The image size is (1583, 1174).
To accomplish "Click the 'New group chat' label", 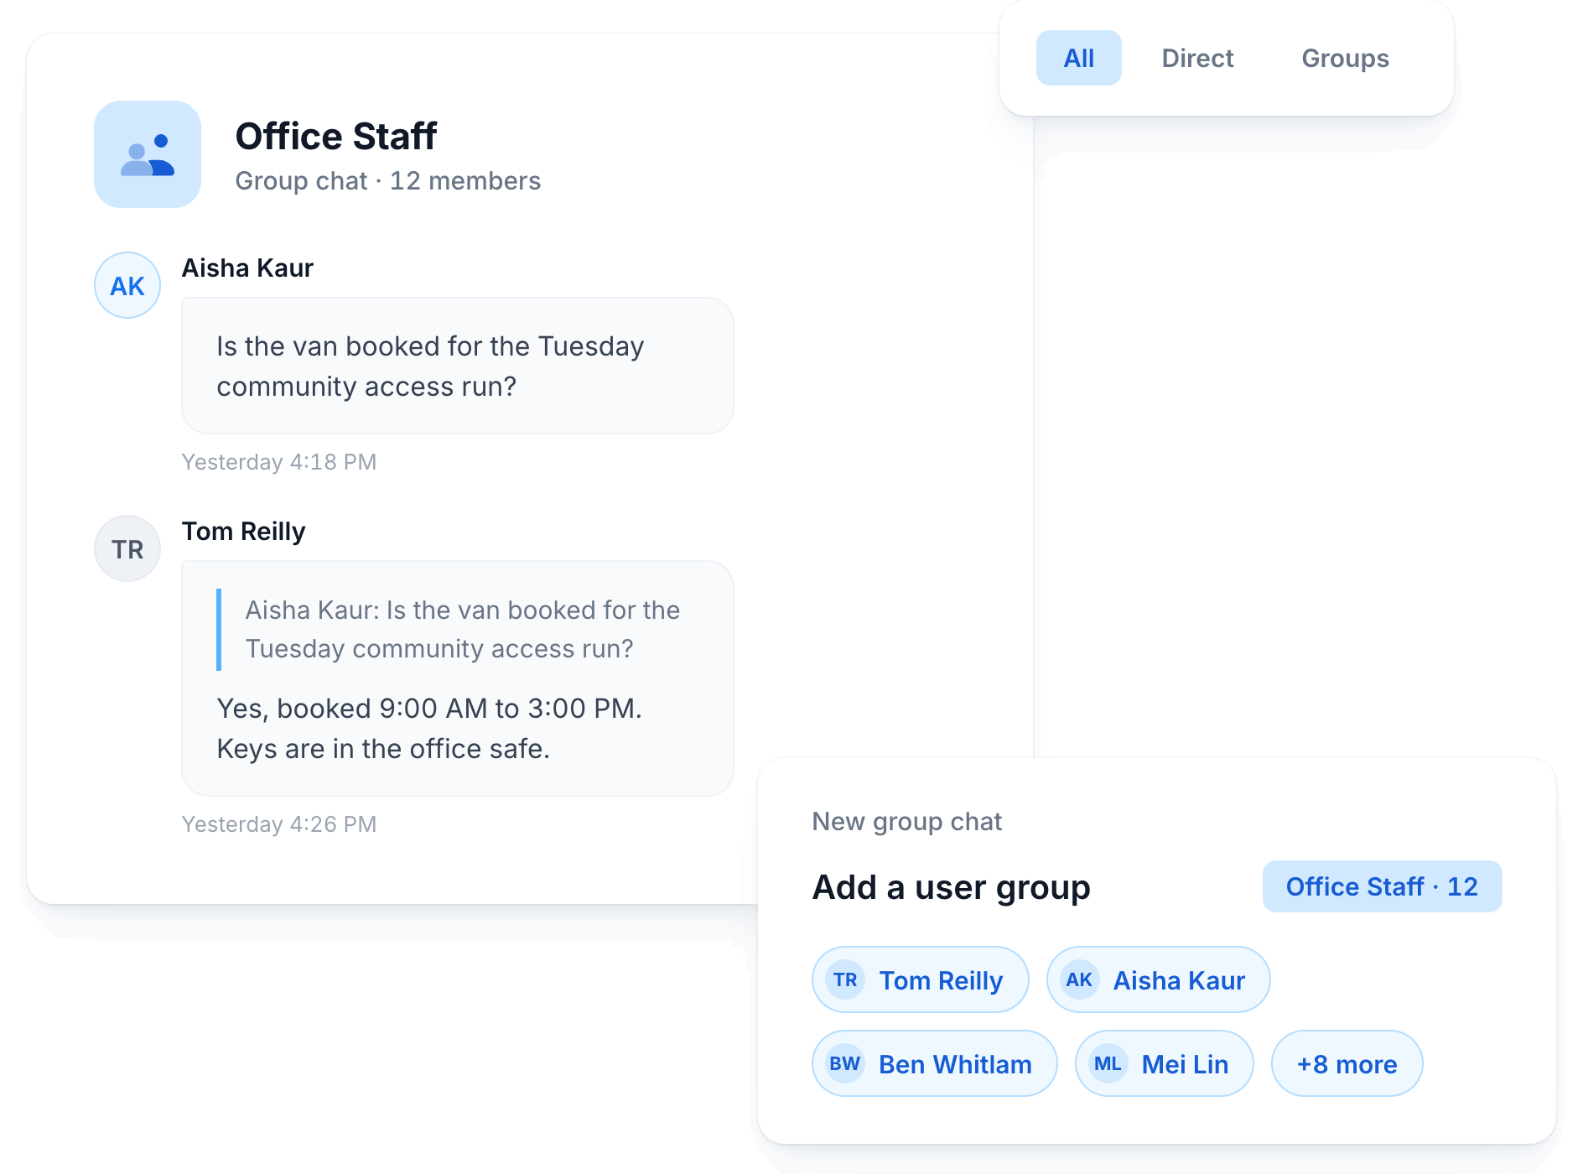I will (x=906, y=822).
